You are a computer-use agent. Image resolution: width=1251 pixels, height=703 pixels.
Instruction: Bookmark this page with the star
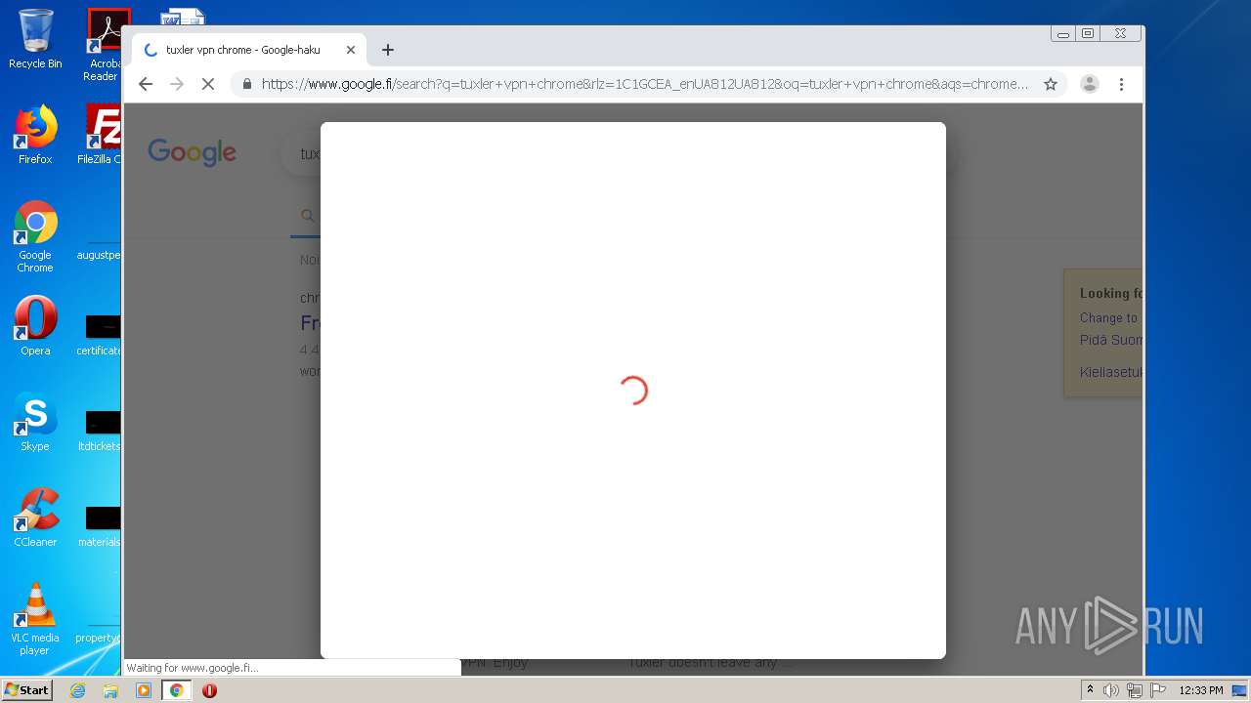[1051, 84]
